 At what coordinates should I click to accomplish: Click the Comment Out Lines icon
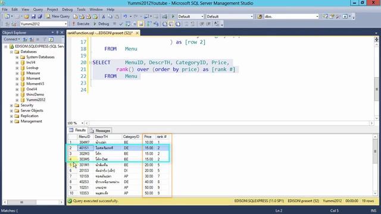click(x=186, y=24)
